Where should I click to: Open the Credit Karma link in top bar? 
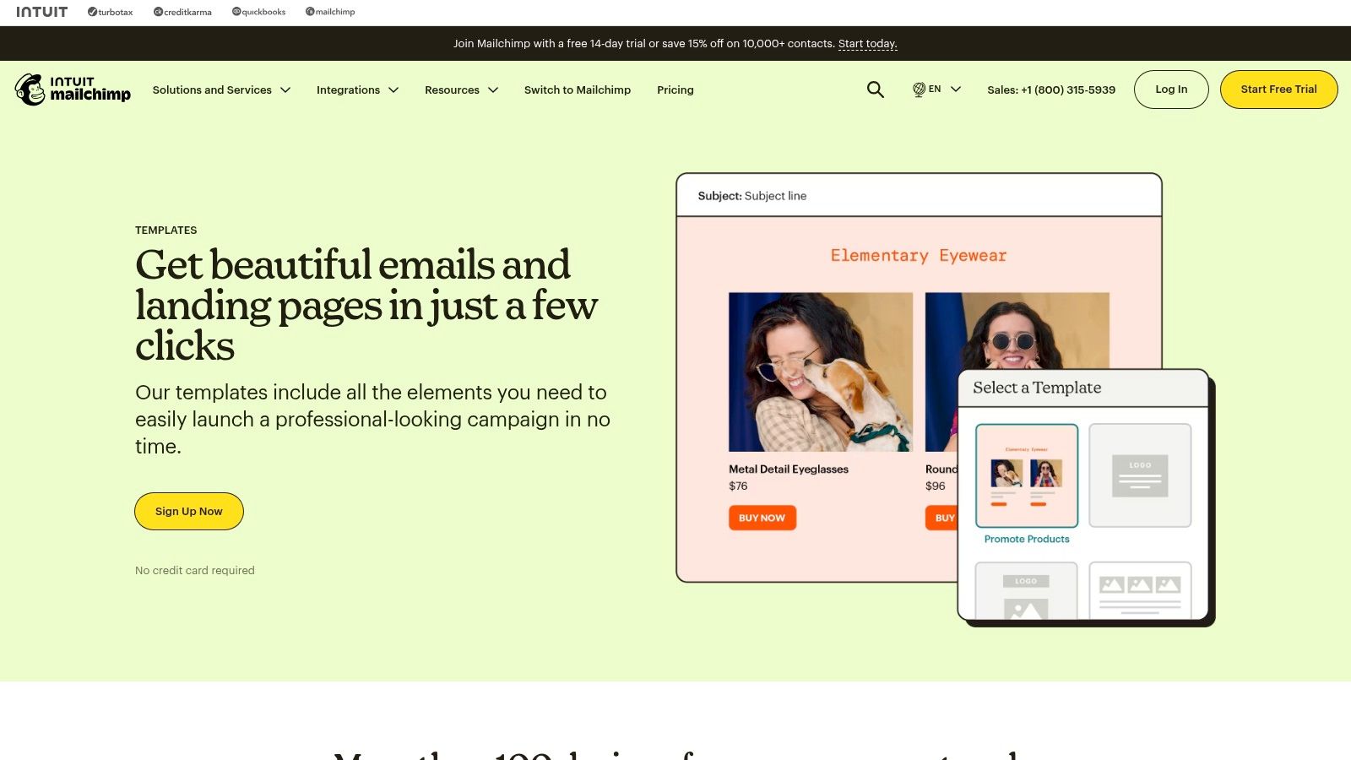click(x=182, y=12)
